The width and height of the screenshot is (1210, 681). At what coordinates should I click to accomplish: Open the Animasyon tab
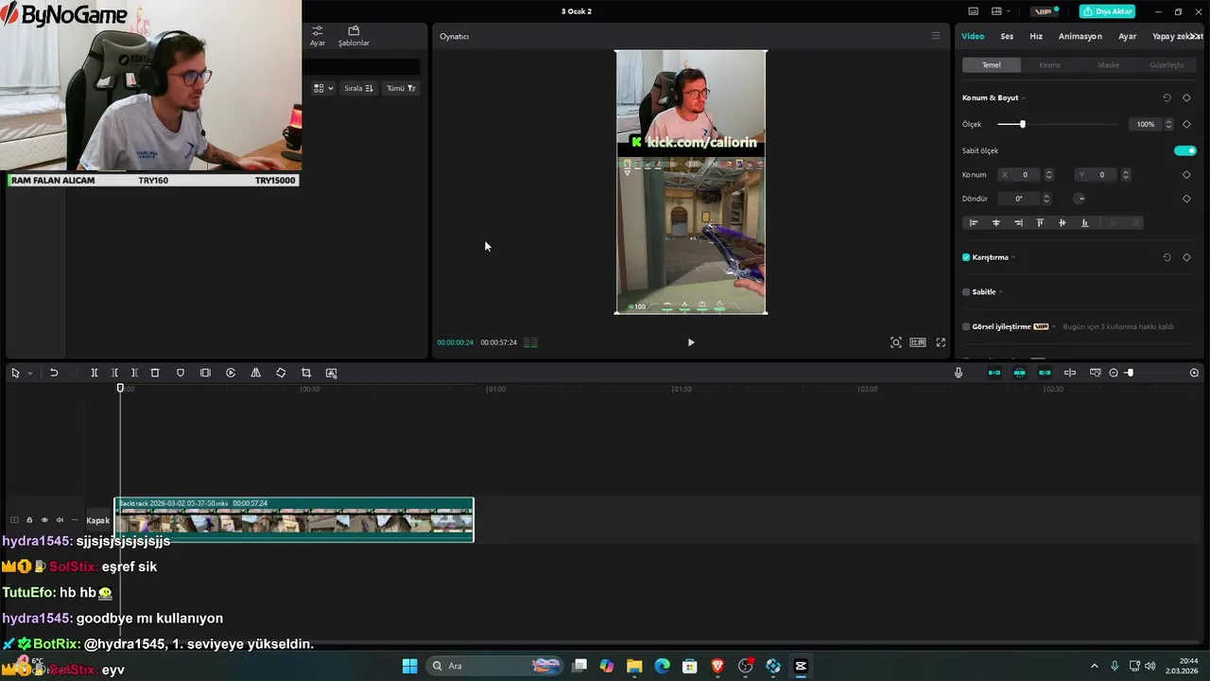coord(1080,36)
